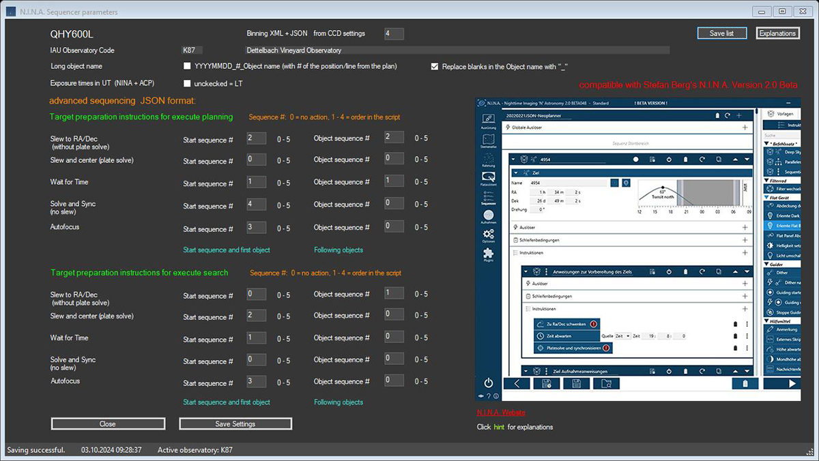Toggle the long object name YYYYMMDD checkbox
This screenshot has height=461, width=819.
[x=187, y=66]
